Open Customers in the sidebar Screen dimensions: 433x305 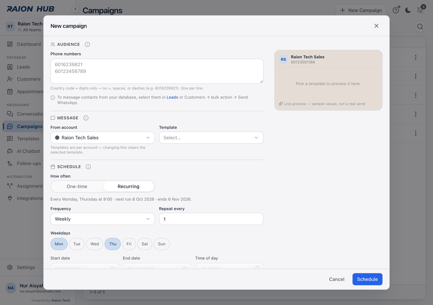pyautogui.click(x=24, y=79)
